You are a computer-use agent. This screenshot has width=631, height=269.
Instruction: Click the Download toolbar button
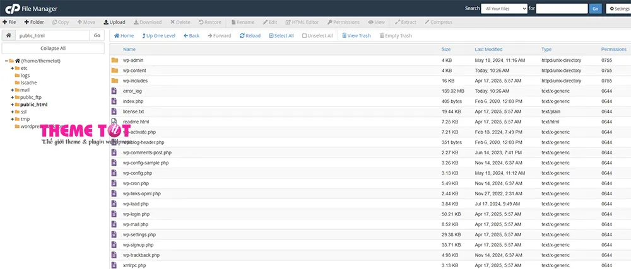(148, 22)
